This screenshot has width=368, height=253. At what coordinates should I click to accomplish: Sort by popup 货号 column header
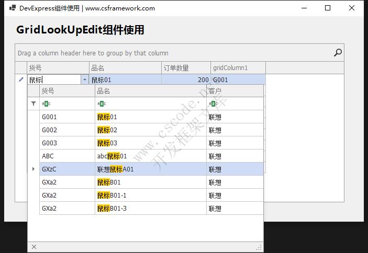click(x=67, y=91)
